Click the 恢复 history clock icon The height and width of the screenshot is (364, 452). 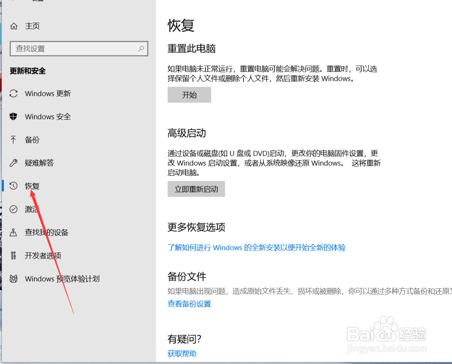pos(14,186)
